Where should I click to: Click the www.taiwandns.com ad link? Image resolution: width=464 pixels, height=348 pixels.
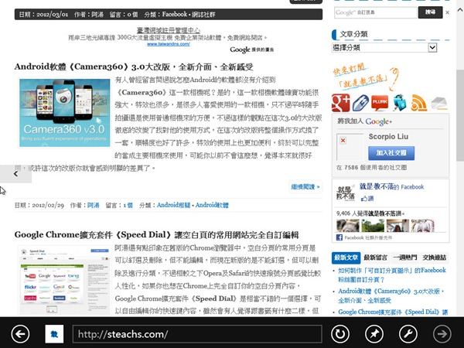pyautogui.click(x=169, y=44)
